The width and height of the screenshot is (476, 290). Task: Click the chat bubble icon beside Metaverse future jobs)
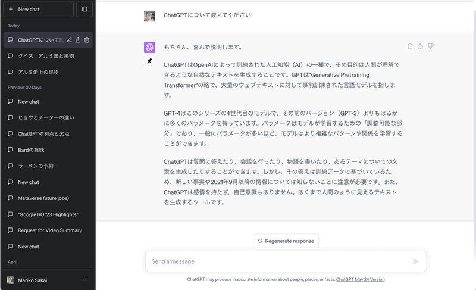coord(11,198)
